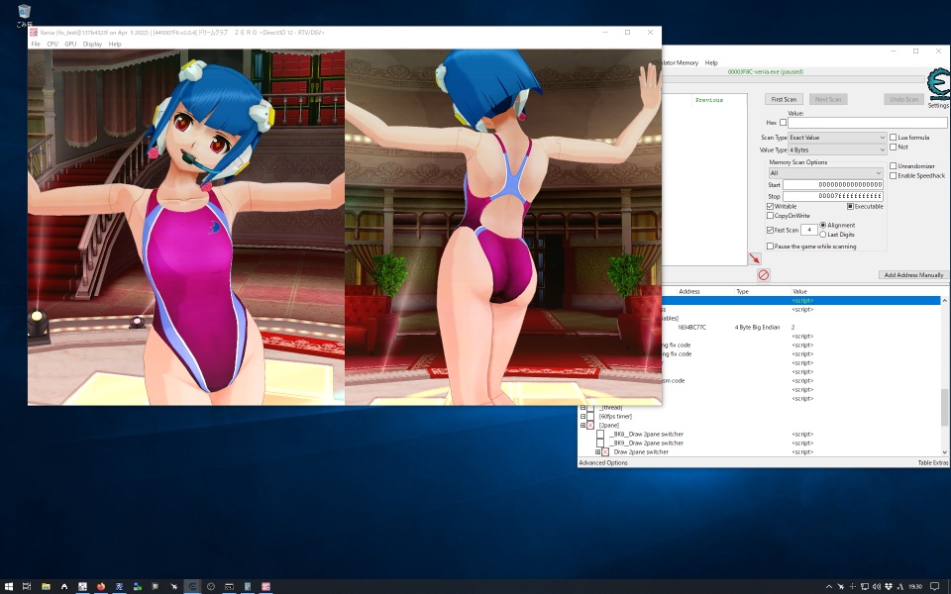951x594 pixels.
Task: Activate the __BK9__Draw 2pane switcher checkbox
Action: (x=600, y=444)
